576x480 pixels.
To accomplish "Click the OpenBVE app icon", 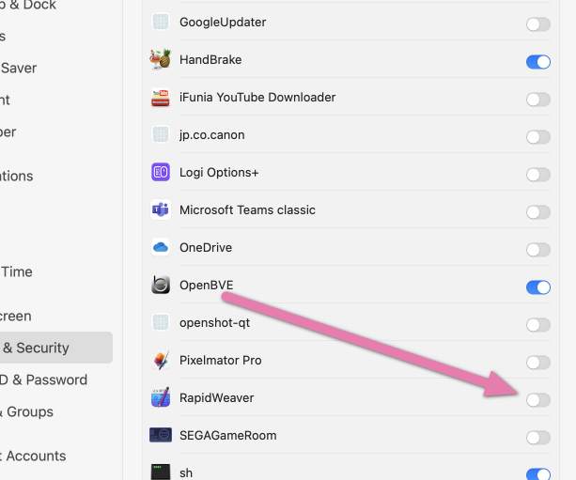I will tap(161, 285).
